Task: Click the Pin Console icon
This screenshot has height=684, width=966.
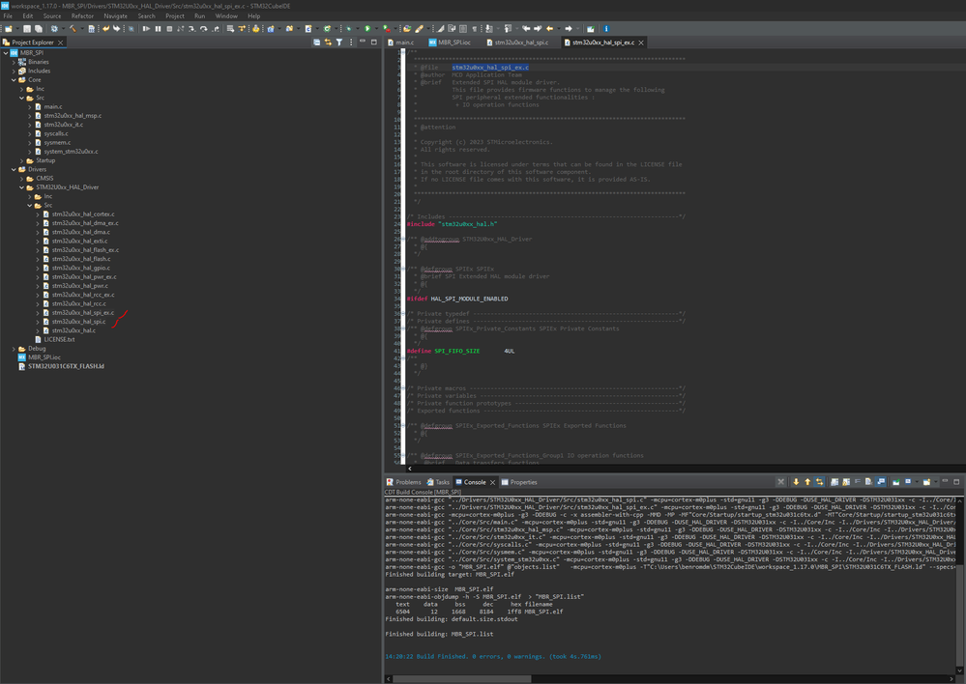Action: [896, 481]
